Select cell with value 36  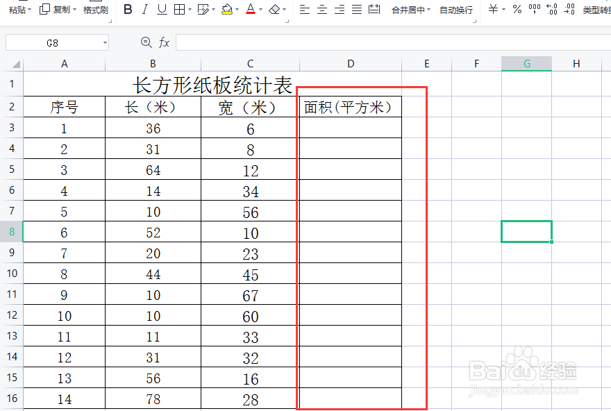[x=153, y=128]
